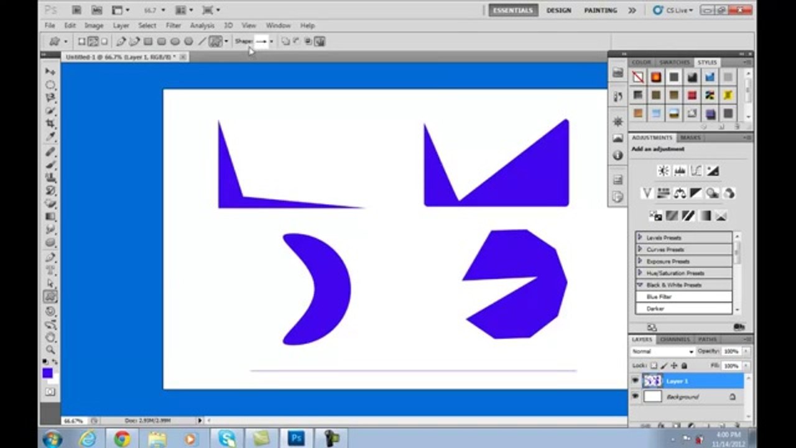Select the Pen tool in tools panel
796x448 pixels.
50,257
